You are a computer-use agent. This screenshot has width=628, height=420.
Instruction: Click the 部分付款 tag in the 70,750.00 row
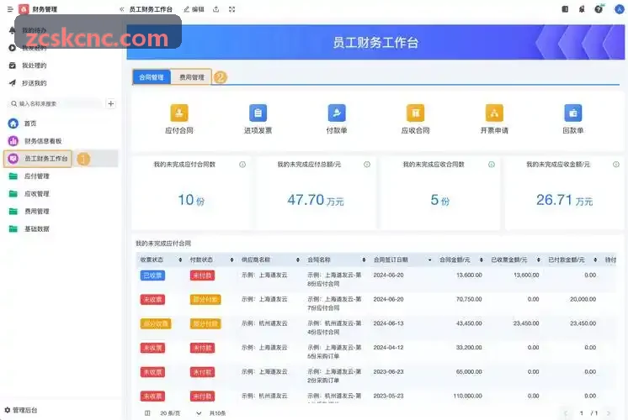coord(205,300)
